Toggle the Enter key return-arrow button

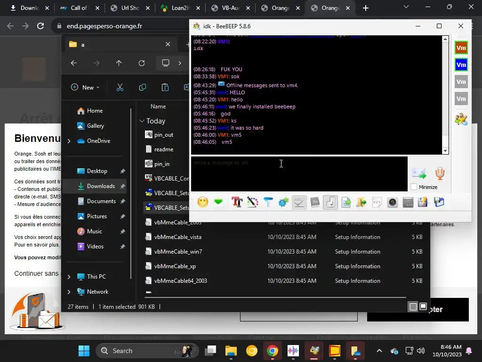coord(330,202)
